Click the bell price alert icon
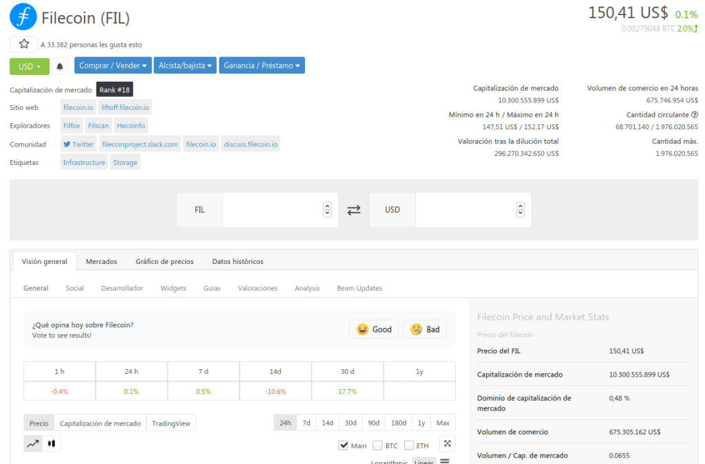Image resolution: width=705 pixels, height=464 pixels. pos(60,66)
